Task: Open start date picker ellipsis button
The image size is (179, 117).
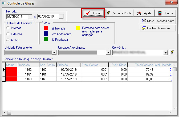Action: (x=30, y=17)
